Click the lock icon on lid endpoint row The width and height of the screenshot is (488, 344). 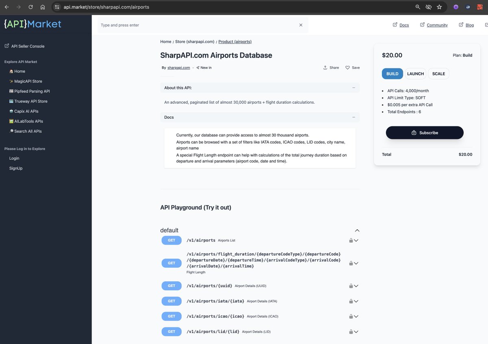[351, 332]
